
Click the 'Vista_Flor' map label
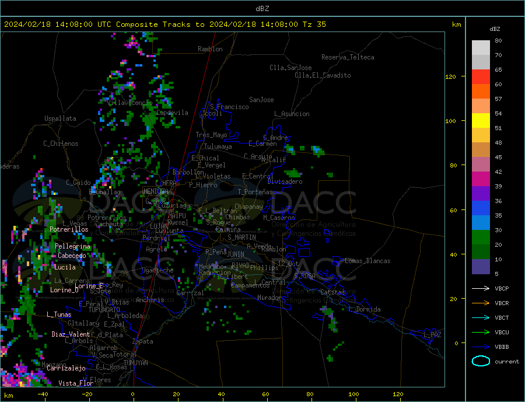pyautogui.click(x=76, y=383)
